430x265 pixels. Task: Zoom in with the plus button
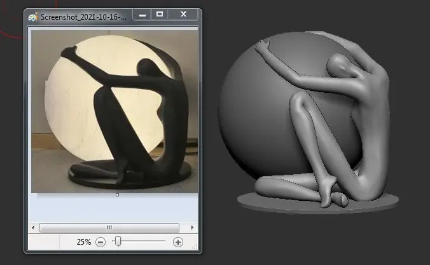[x=178, y=242]
